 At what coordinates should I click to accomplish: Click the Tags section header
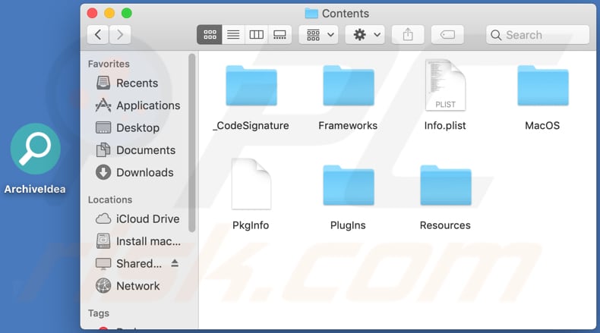click(99, 313)
